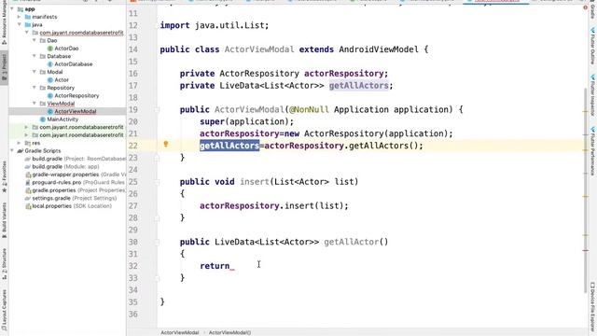Collapse the Gradle Scripts node
597x336 pixels.
pyautogui.click(x=12, y=151)
